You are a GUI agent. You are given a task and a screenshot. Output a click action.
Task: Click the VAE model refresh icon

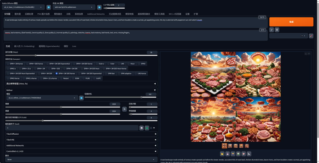(99, 7)
